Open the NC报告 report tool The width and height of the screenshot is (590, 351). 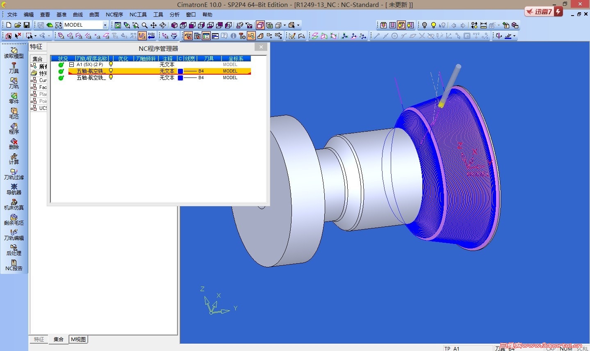coord(14,265)
